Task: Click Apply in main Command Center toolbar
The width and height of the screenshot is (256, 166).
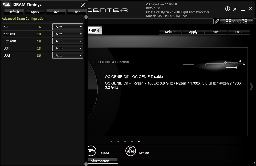Action: click(193, 32)
